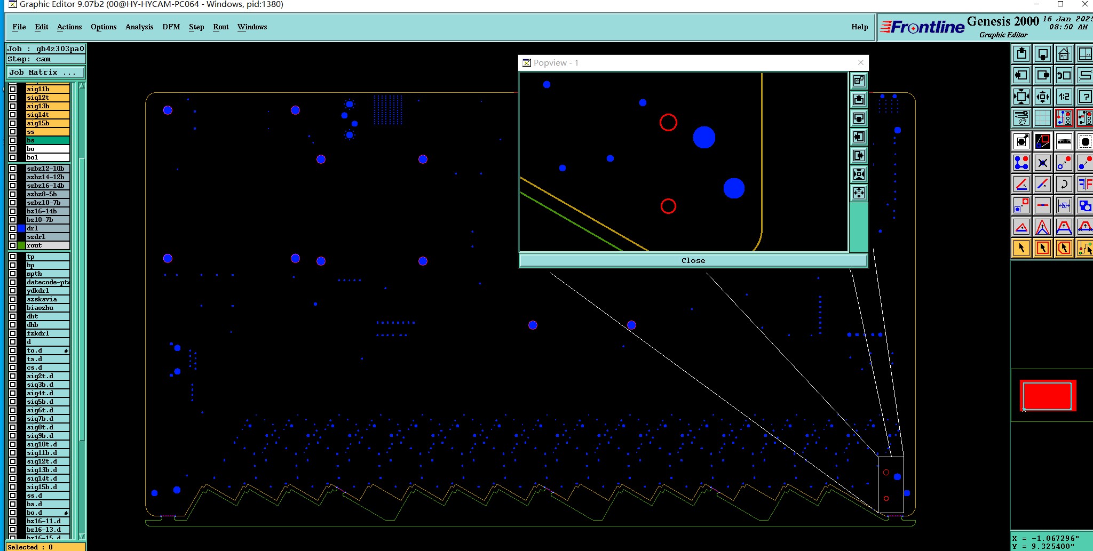Select the fzkdrl layer row
The image size is (1093, 551).
(48, 333)
